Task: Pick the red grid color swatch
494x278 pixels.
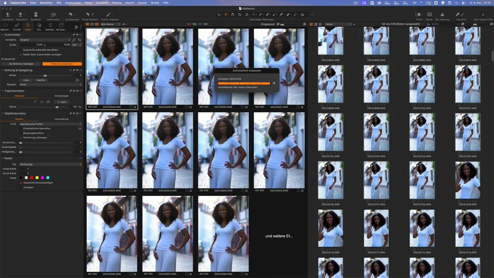Action: pyautogui.click(x=32, y=178)
